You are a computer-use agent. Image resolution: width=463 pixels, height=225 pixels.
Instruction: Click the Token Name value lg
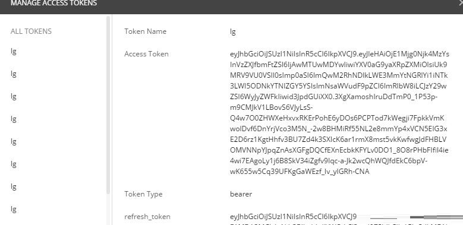tap(232, 32)
